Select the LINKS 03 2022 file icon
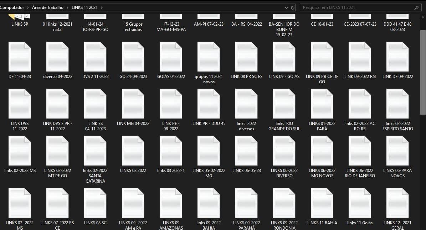The width and height of the screenshot is (426, 230). pyautogui.click(x=133, y=151)
